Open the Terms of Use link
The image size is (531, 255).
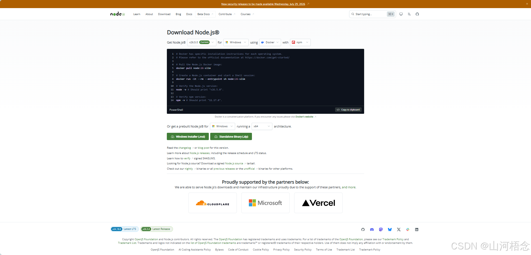pyautogui.click(x=324, y=250)
